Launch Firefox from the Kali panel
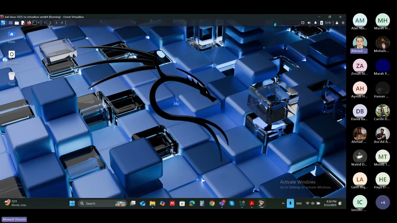The image size is (397, 223). click(29, 23)
